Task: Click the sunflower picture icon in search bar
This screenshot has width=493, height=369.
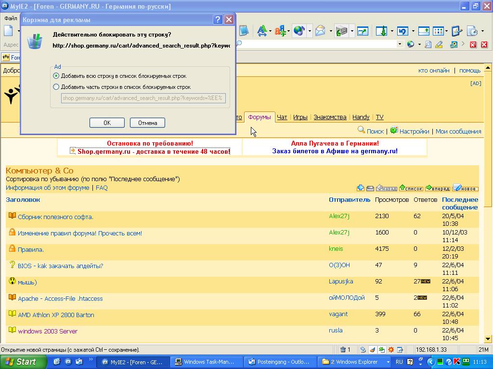Action: click(454, 45)
